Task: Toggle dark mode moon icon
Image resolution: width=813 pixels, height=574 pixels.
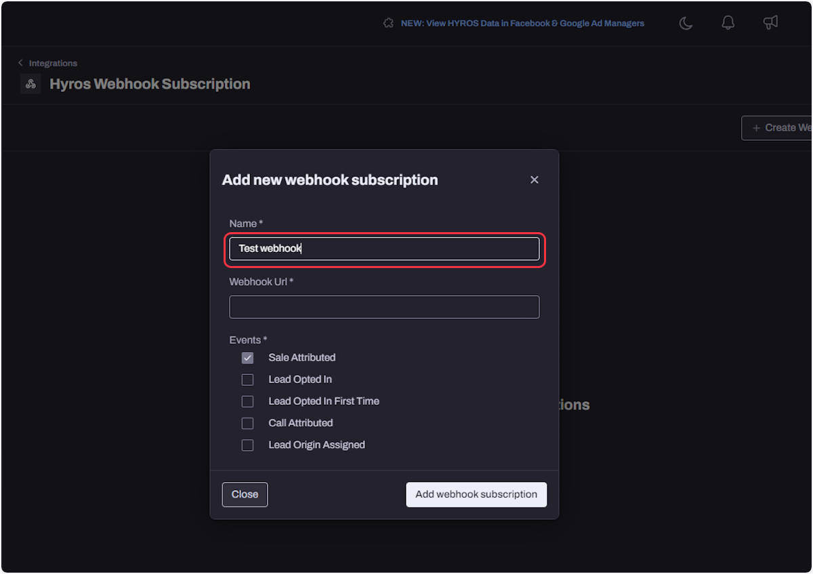Action: pos(686,23)
